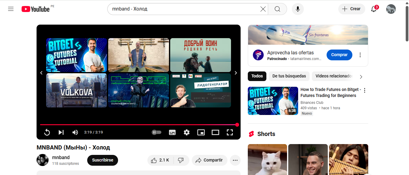Skip to next video
The image size is (409, 175).
pyautogui.click(x=61, y=132)
